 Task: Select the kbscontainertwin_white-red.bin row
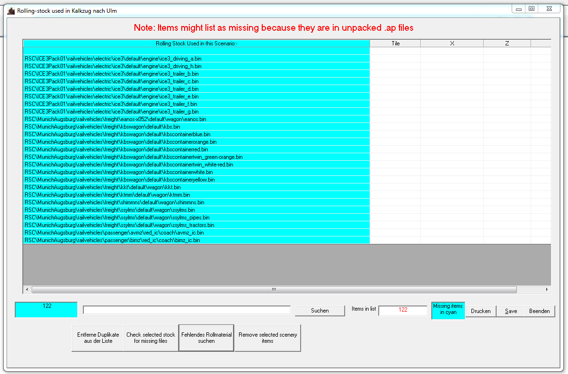(x=196, y=165)
